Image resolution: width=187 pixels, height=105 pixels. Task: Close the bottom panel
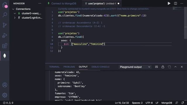(x=182, y=67)
